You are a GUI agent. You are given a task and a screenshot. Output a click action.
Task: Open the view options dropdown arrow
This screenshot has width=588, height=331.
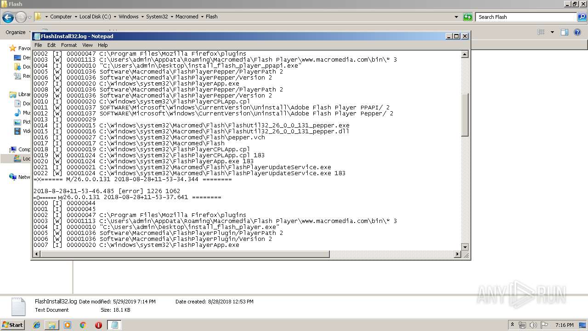552,32
